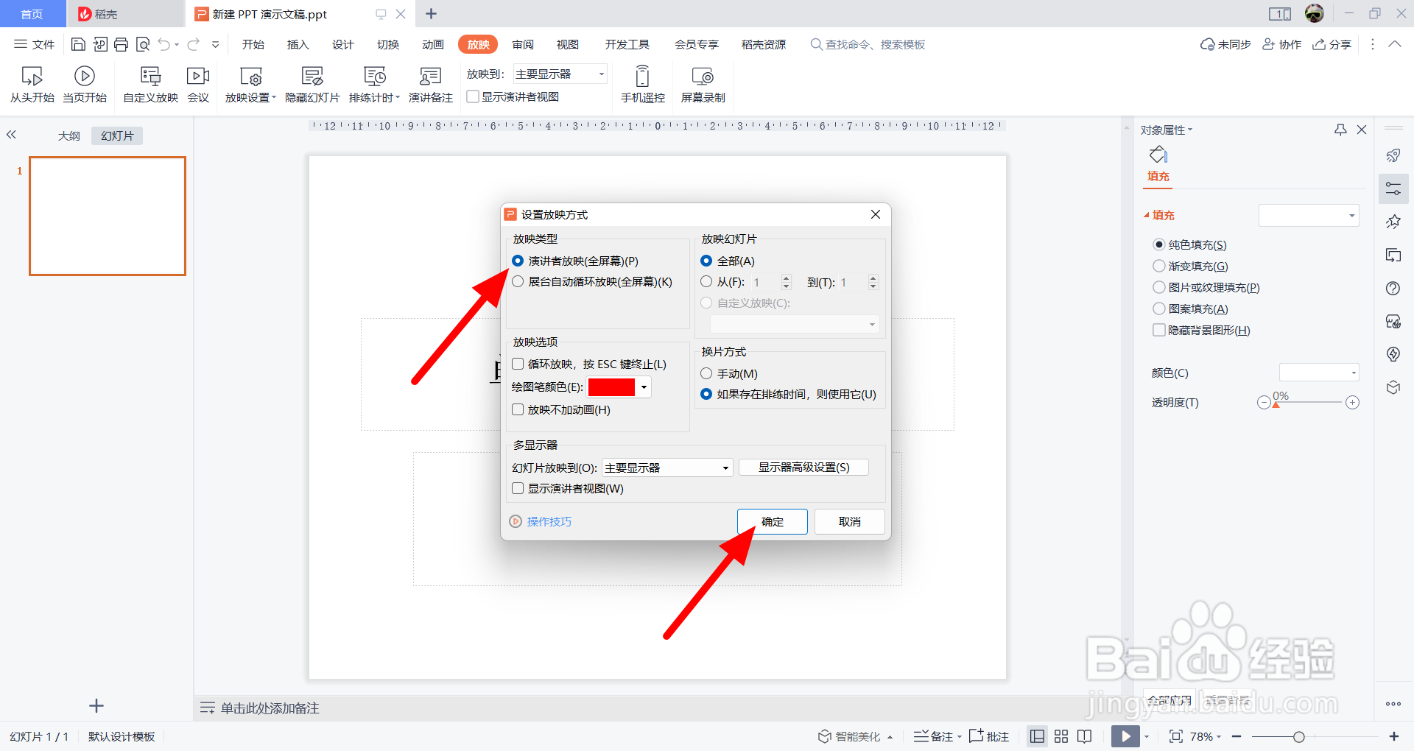
Task: Expand slideshow settings (放映设置) dropdown
Action: click(x=274, y=97)
